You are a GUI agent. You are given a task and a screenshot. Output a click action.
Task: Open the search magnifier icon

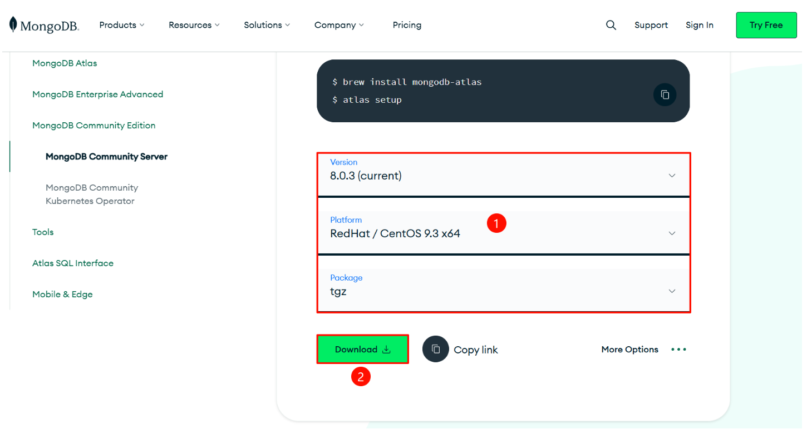coord(611,25)
